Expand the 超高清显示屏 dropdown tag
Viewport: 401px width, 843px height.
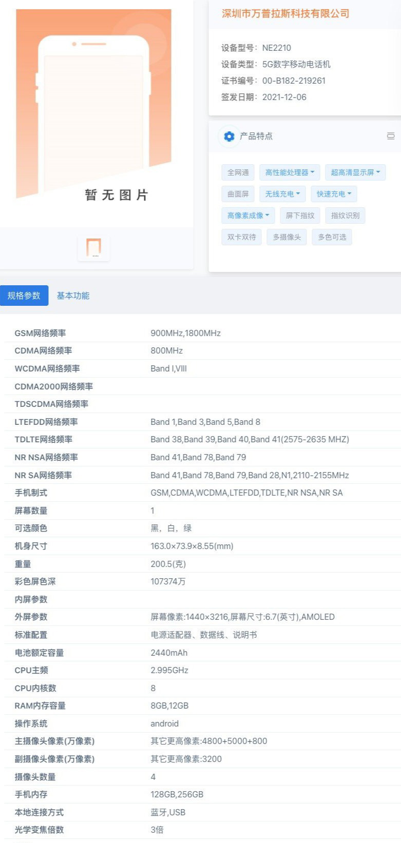click(x=355, y=172)
